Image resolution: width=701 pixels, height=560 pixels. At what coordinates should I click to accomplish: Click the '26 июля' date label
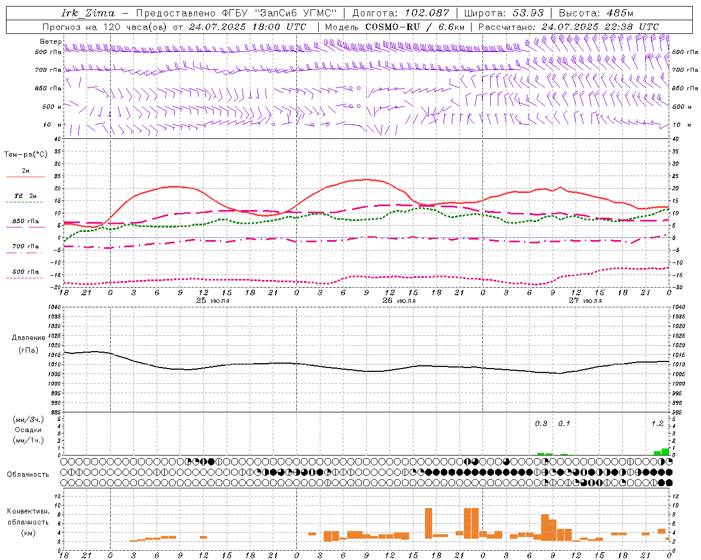coord(399,301)
